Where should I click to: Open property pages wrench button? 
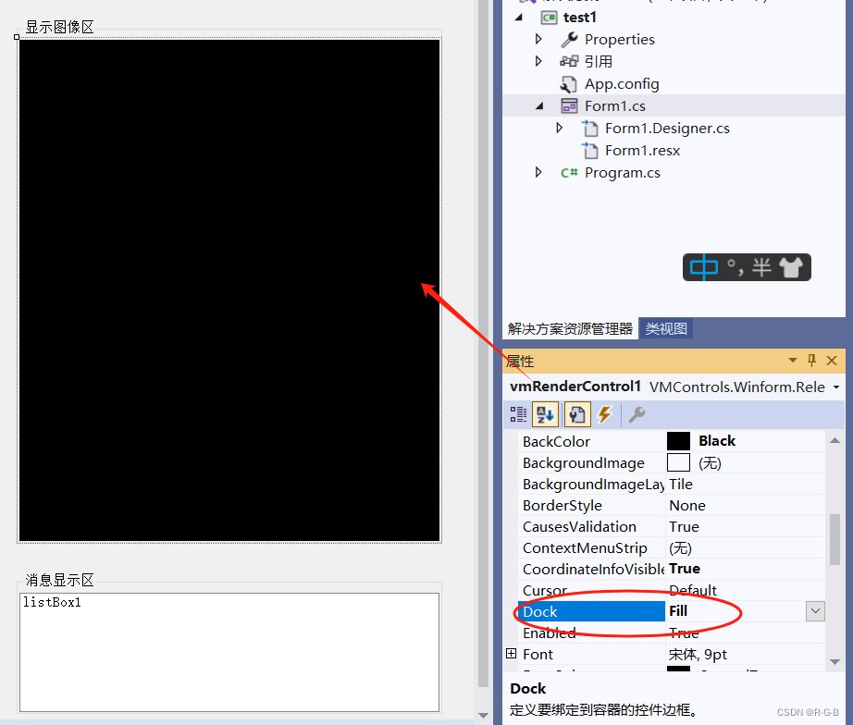tap(637, 414)
